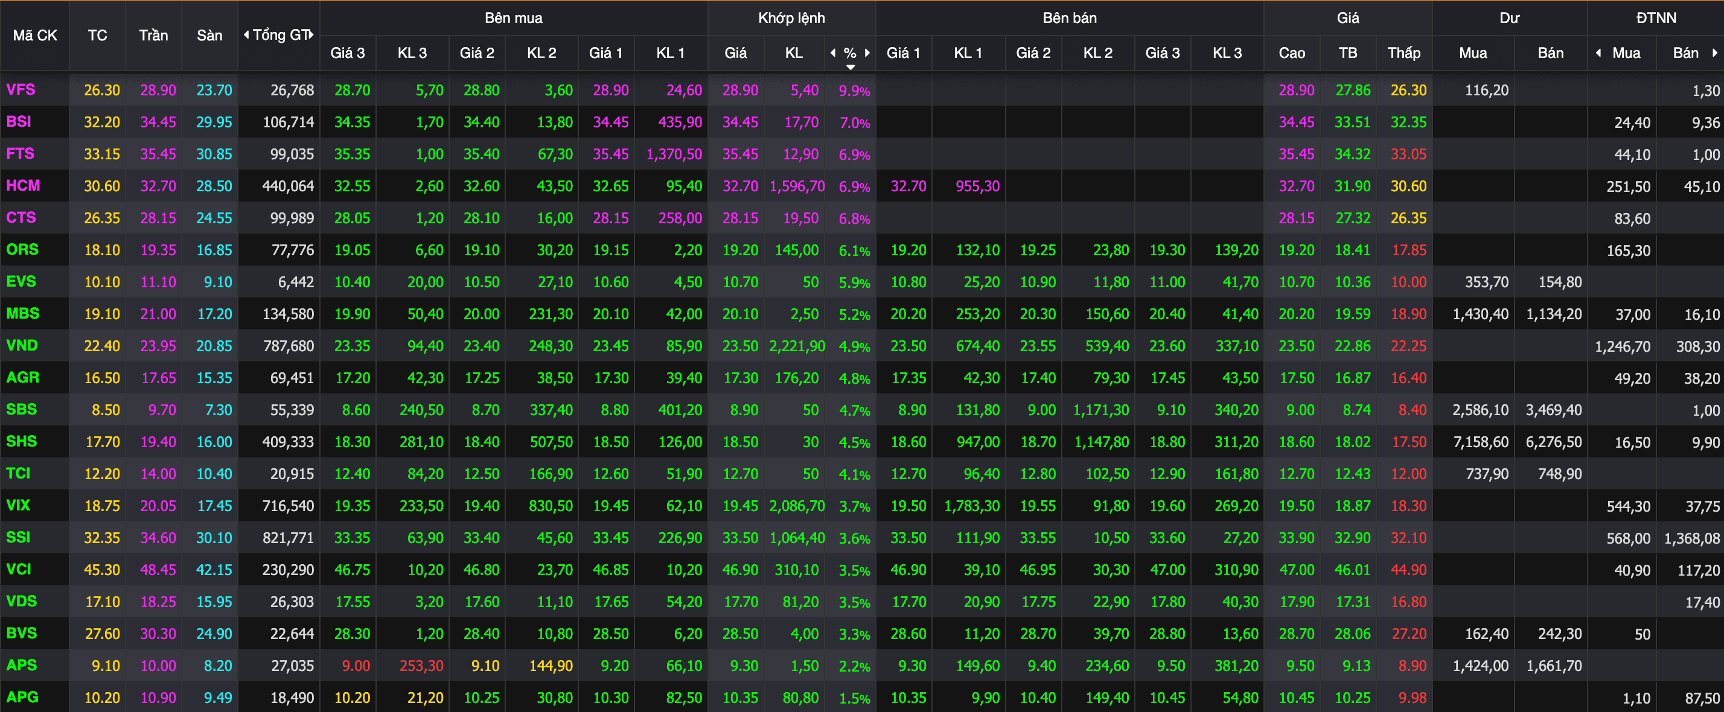Click SSI foreign sell 1,368,08
This screenshot has height=712, width=1724.
[1692, 539]
